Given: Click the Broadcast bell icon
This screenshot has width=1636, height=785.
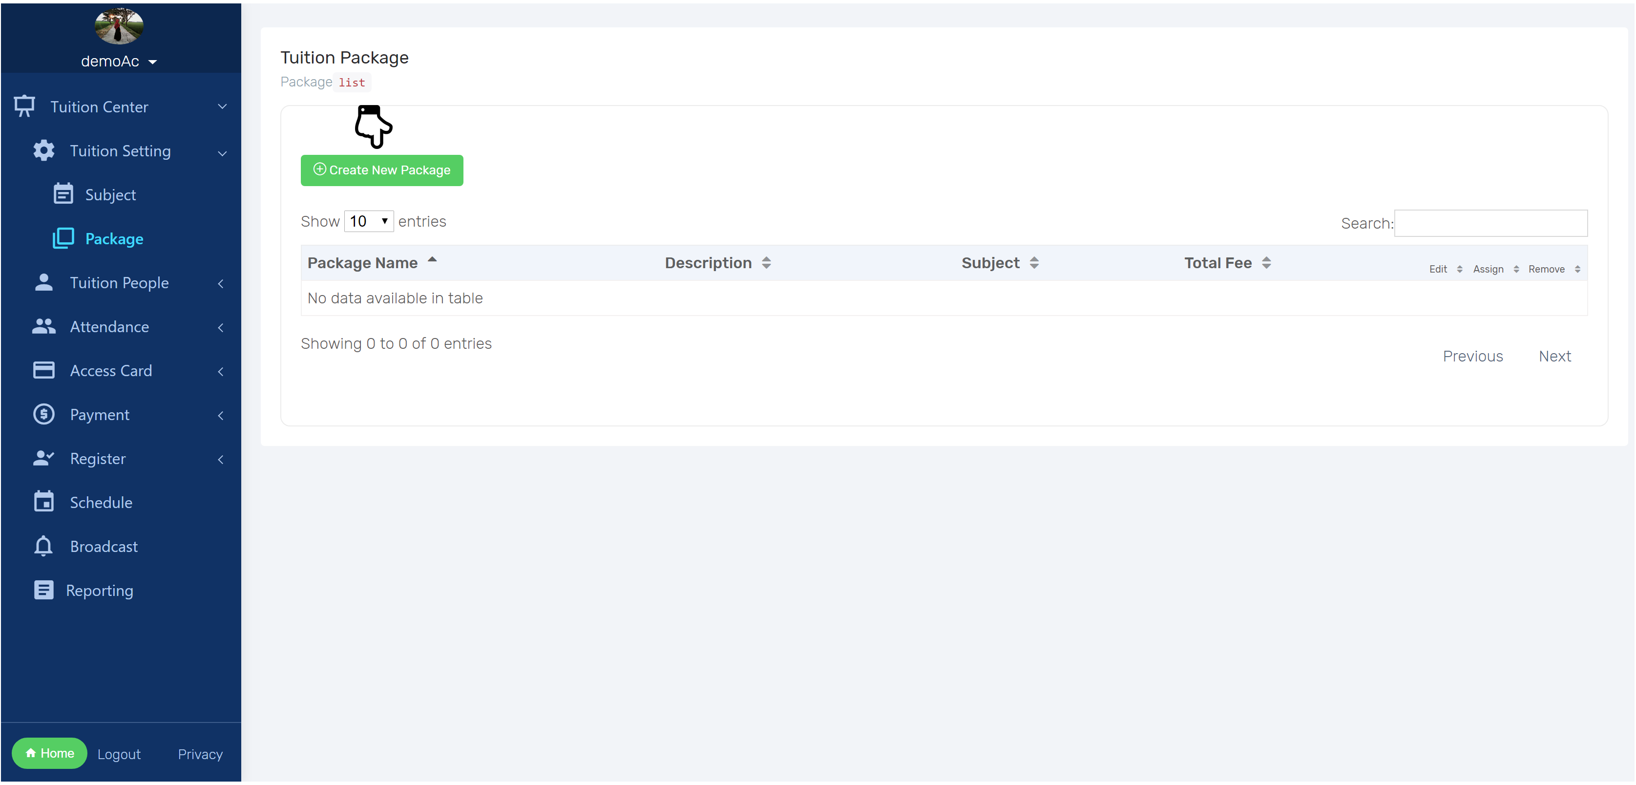Looking at the screenshot, I should 44,546.
